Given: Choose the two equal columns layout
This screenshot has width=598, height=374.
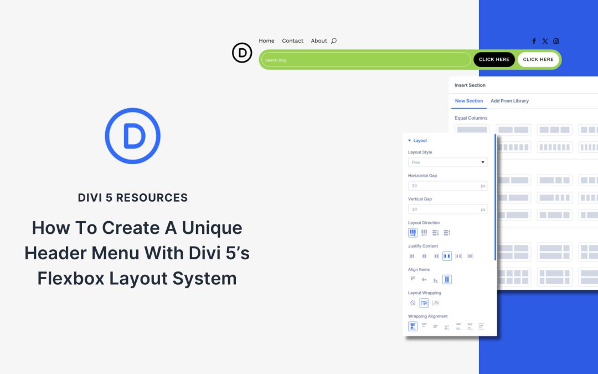Looking at the screenshot, I should pyautogui.click(x=513, y=130).
